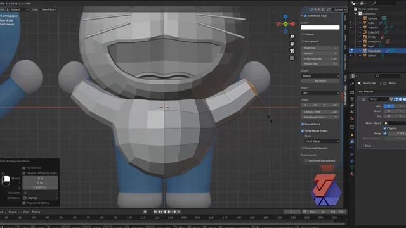Viewport: 406px width, 228px height.
Task: Play the animation in timeline
Action: [169, 212]
